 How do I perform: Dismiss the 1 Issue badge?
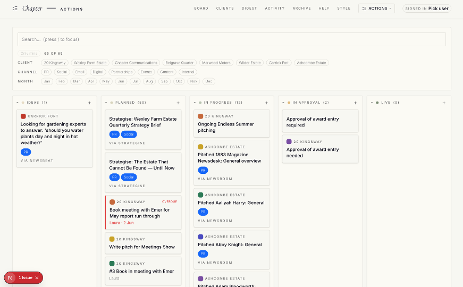point(37,277)
